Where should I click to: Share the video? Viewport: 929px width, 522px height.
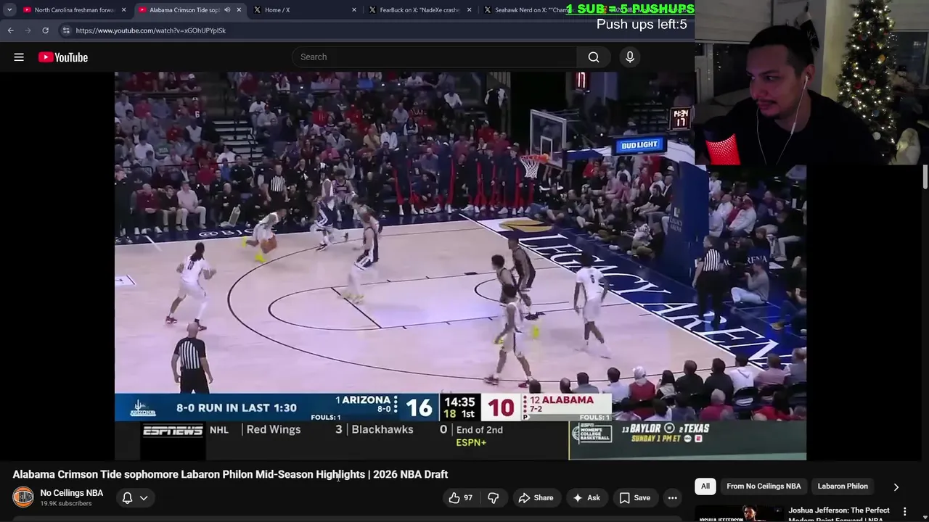tap(536, 498)
